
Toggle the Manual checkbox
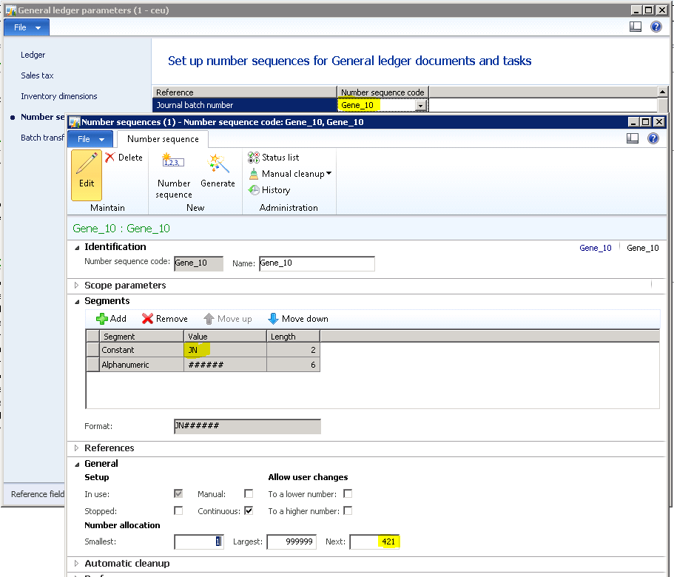pos(249,494)
